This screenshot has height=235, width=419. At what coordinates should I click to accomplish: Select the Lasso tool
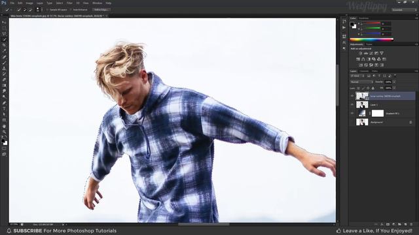[x=4, y=34]
